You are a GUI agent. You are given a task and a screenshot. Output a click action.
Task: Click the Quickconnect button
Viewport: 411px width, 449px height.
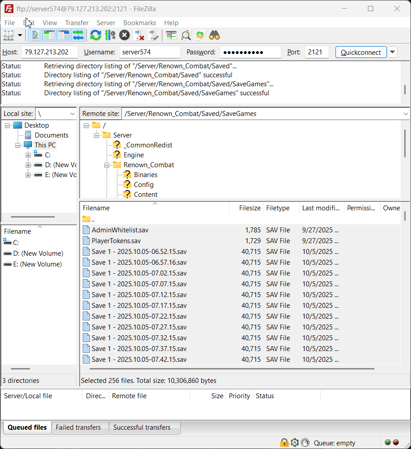click(x=361, y=52)
